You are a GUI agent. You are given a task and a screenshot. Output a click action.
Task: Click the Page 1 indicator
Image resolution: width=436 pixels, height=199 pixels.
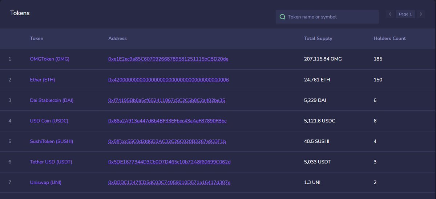[x=405, y=14]
